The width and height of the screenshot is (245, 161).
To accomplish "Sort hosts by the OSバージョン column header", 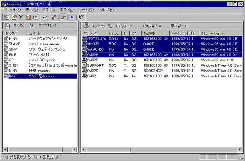I will pyautogui.click(x=220, y=33).
